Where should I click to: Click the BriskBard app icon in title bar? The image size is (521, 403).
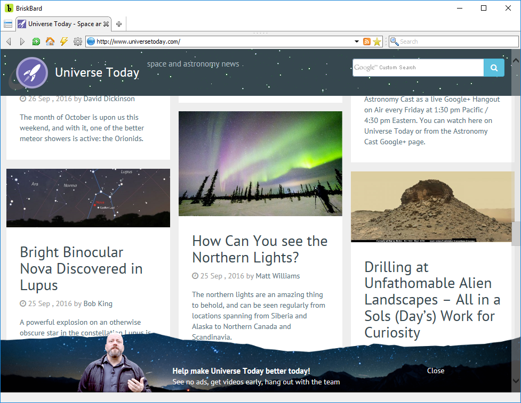(9, 9)
